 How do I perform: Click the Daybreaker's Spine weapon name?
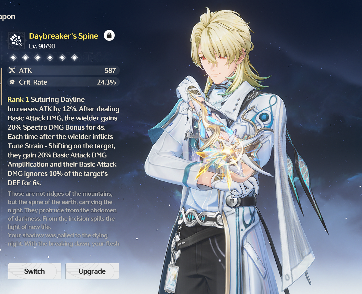pos(63,36)
